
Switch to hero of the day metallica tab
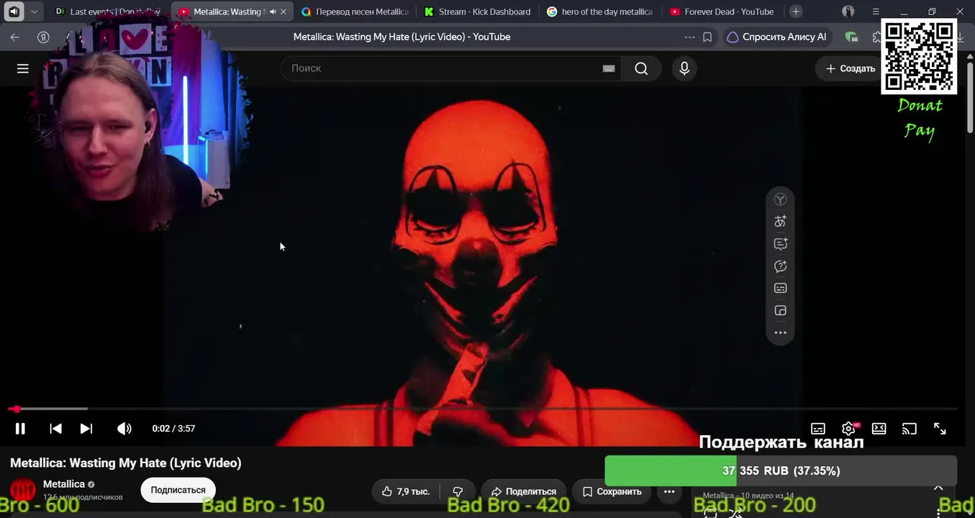pos(599,12)
